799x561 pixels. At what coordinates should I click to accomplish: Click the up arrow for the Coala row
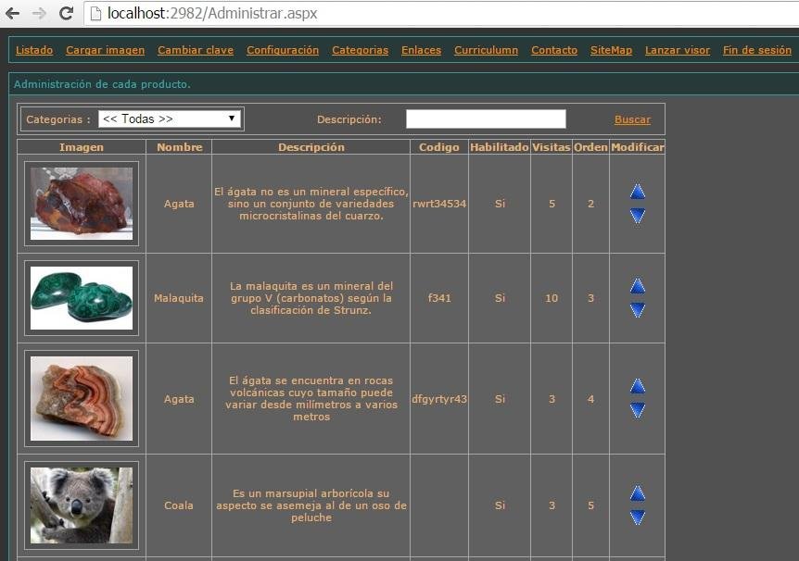tap(637, 494)
